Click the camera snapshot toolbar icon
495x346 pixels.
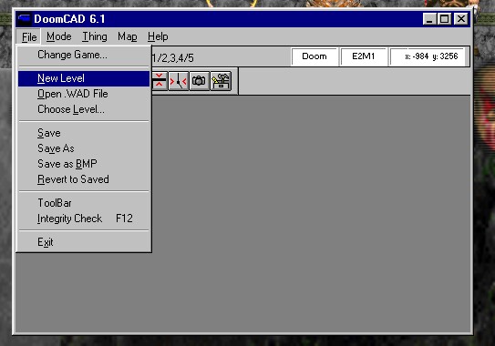[x=200, y=81]
